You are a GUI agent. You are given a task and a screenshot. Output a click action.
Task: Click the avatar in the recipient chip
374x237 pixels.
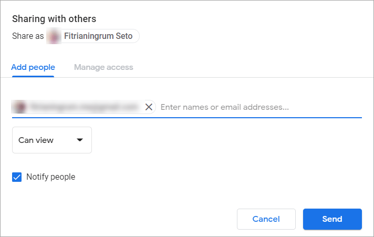click(x=19, y=107)
